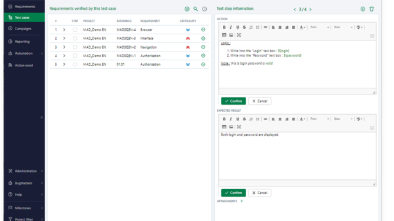Viewport: 394px width, 221px height.
Task: Click inside the Expected Result text area
Action: pos(297,155)
